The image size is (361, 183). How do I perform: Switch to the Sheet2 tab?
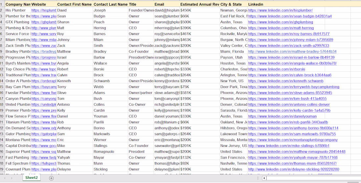point(31,178)
